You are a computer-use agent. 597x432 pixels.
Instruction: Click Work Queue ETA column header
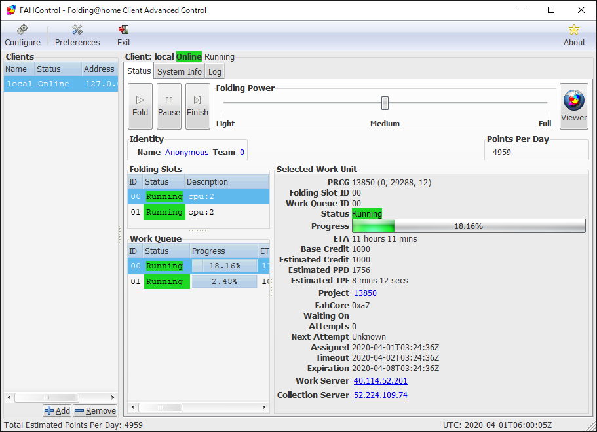[x=264, y=251]
